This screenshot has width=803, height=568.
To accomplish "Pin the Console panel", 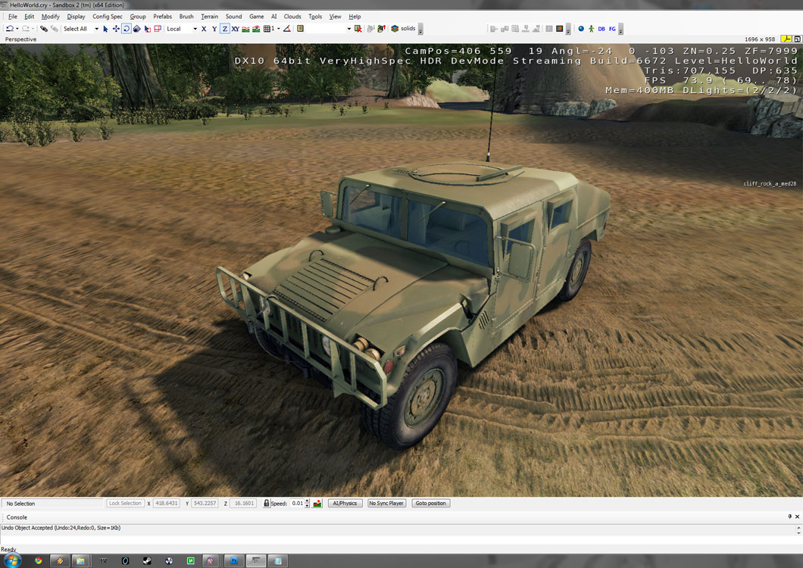I will (789, 517).
